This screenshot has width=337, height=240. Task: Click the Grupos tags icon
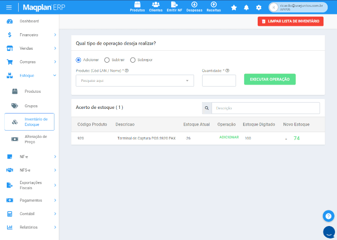tap(15, 106)
